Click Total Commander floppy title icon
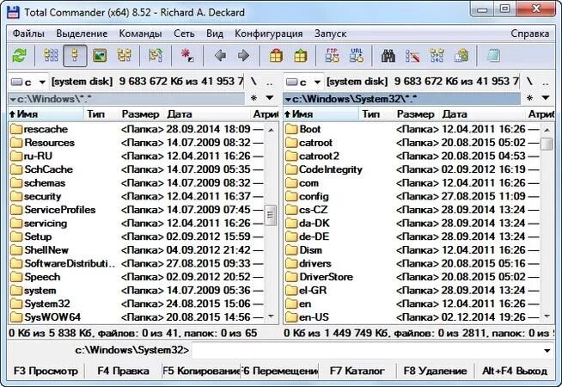This screenshot has width=562, height=387. pos(13,12)
